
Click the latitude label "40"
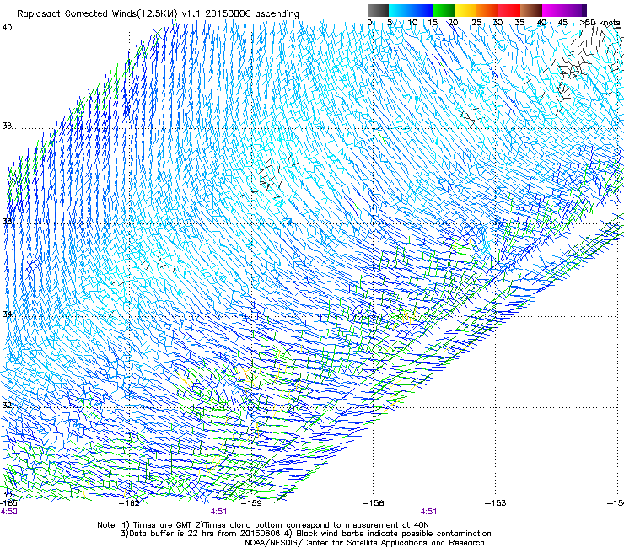(x=7, y=28)
